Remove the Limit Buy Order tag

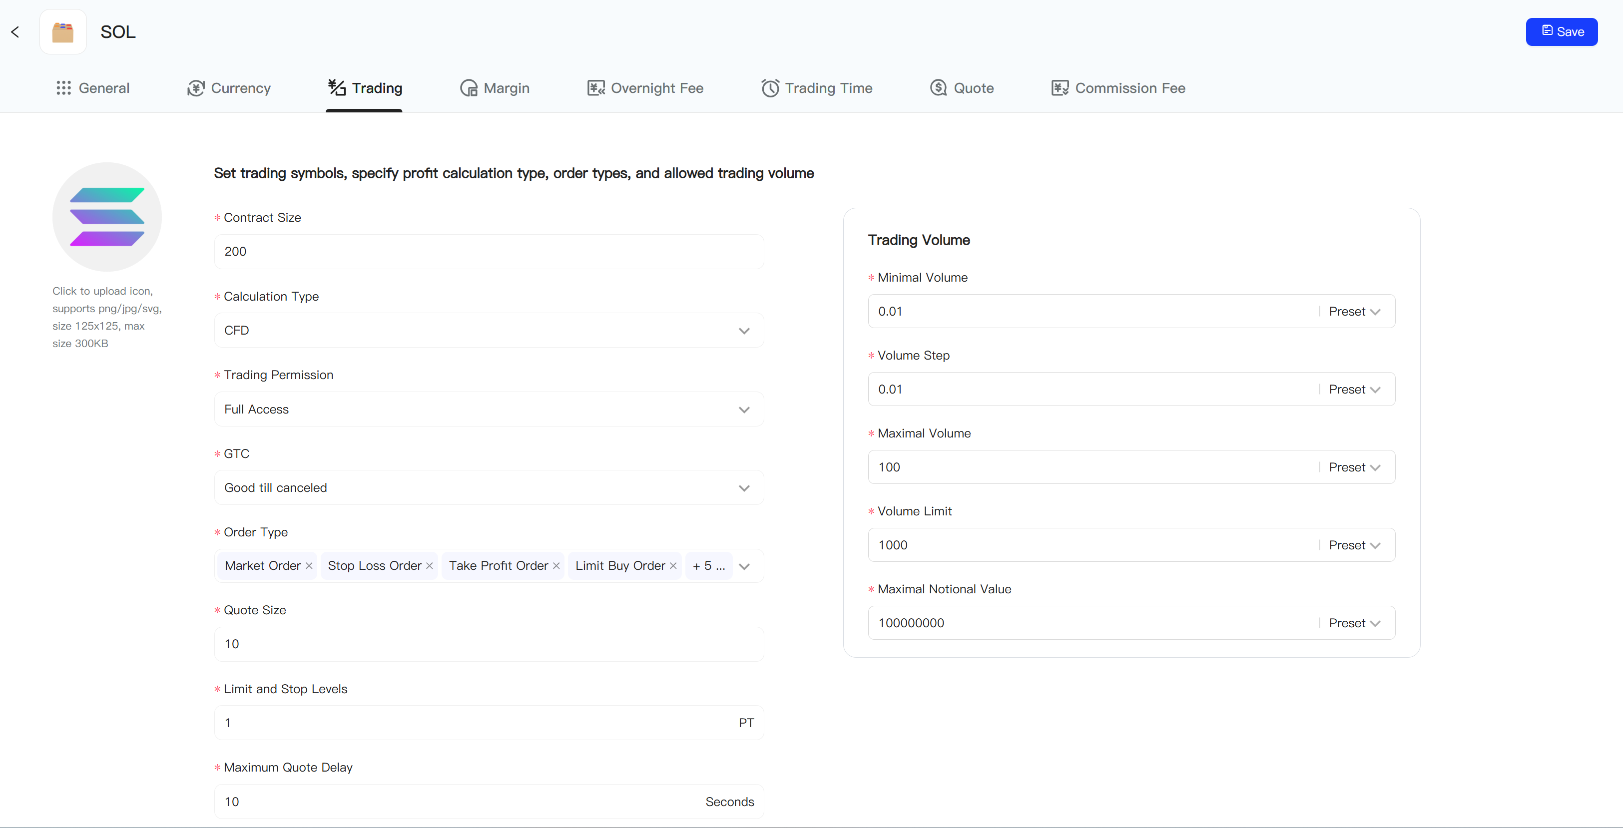tap(673, 566)
